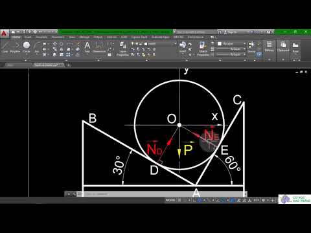Switch to the Express Tools ribbon tab
The image size is (311, 233).
(139, 37)
